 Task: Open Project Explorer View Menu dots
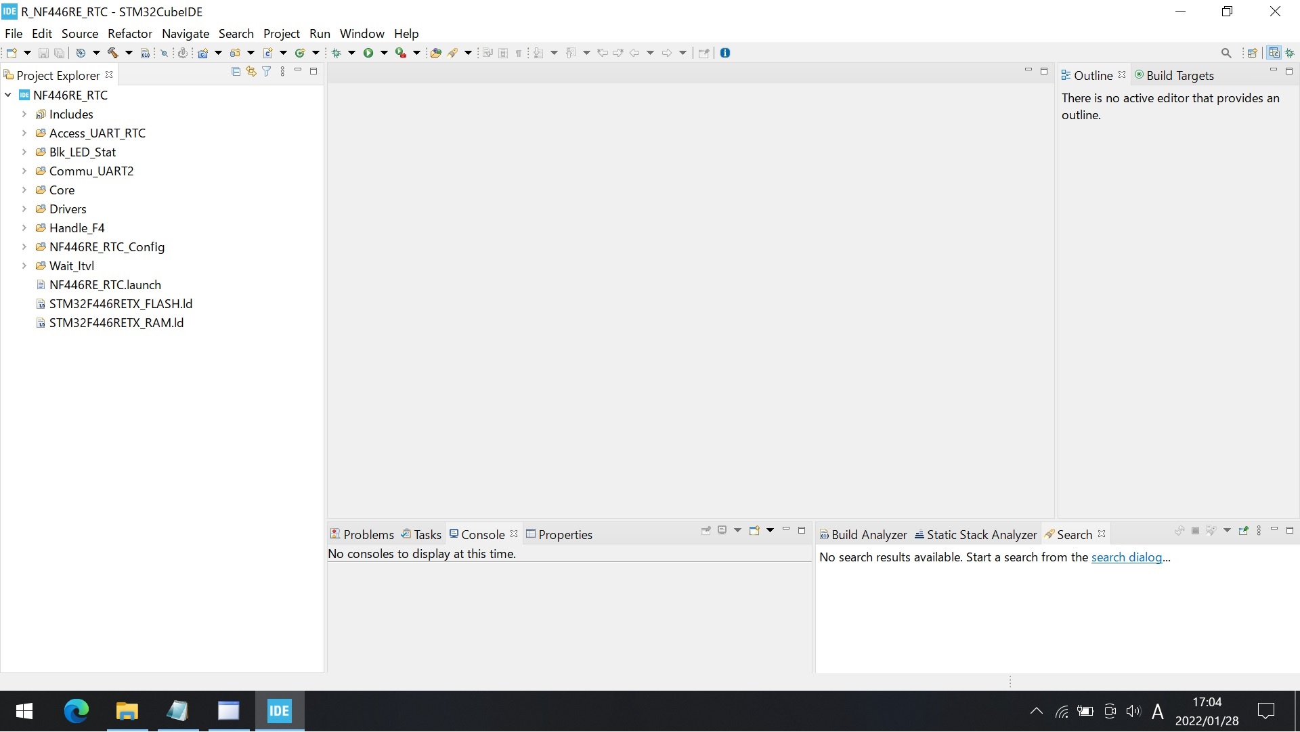click(x=282, y=71)
